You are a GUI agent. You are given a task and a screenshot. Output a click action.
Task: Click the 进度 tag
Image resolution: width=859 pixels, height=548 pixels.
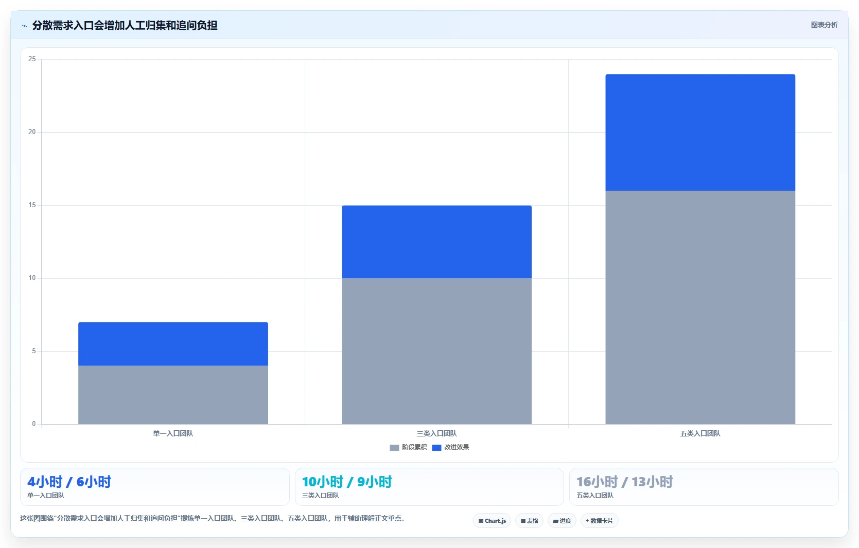[562, 521]
